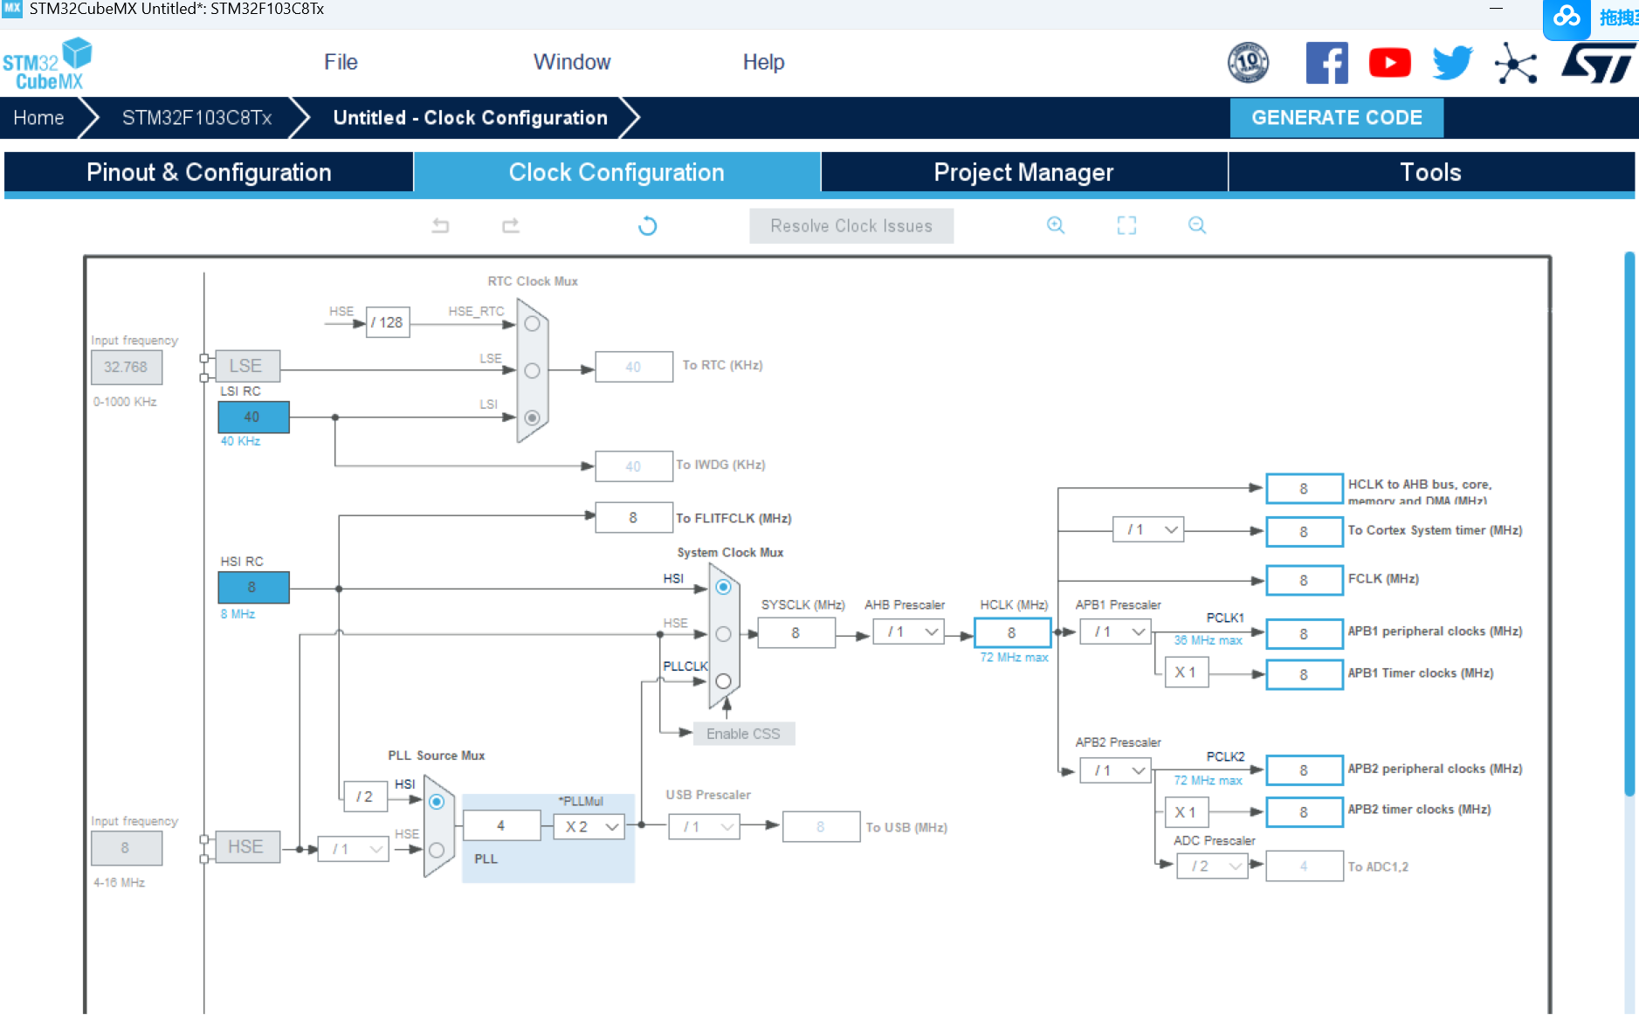Click the vertical scrollbar of the diagram
Viewport: 1639px width, 1021px height.
tap(1629, 524)
